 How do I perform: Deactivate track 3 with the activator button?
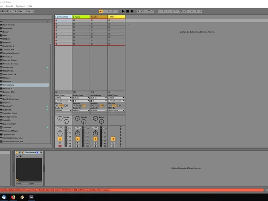[95, 139]
